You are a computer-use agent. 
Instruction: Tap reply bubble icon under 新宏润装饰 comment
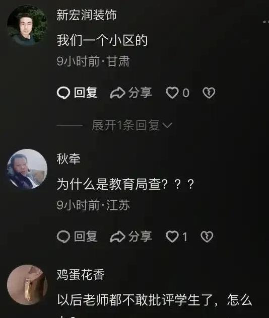click(63, 93)
